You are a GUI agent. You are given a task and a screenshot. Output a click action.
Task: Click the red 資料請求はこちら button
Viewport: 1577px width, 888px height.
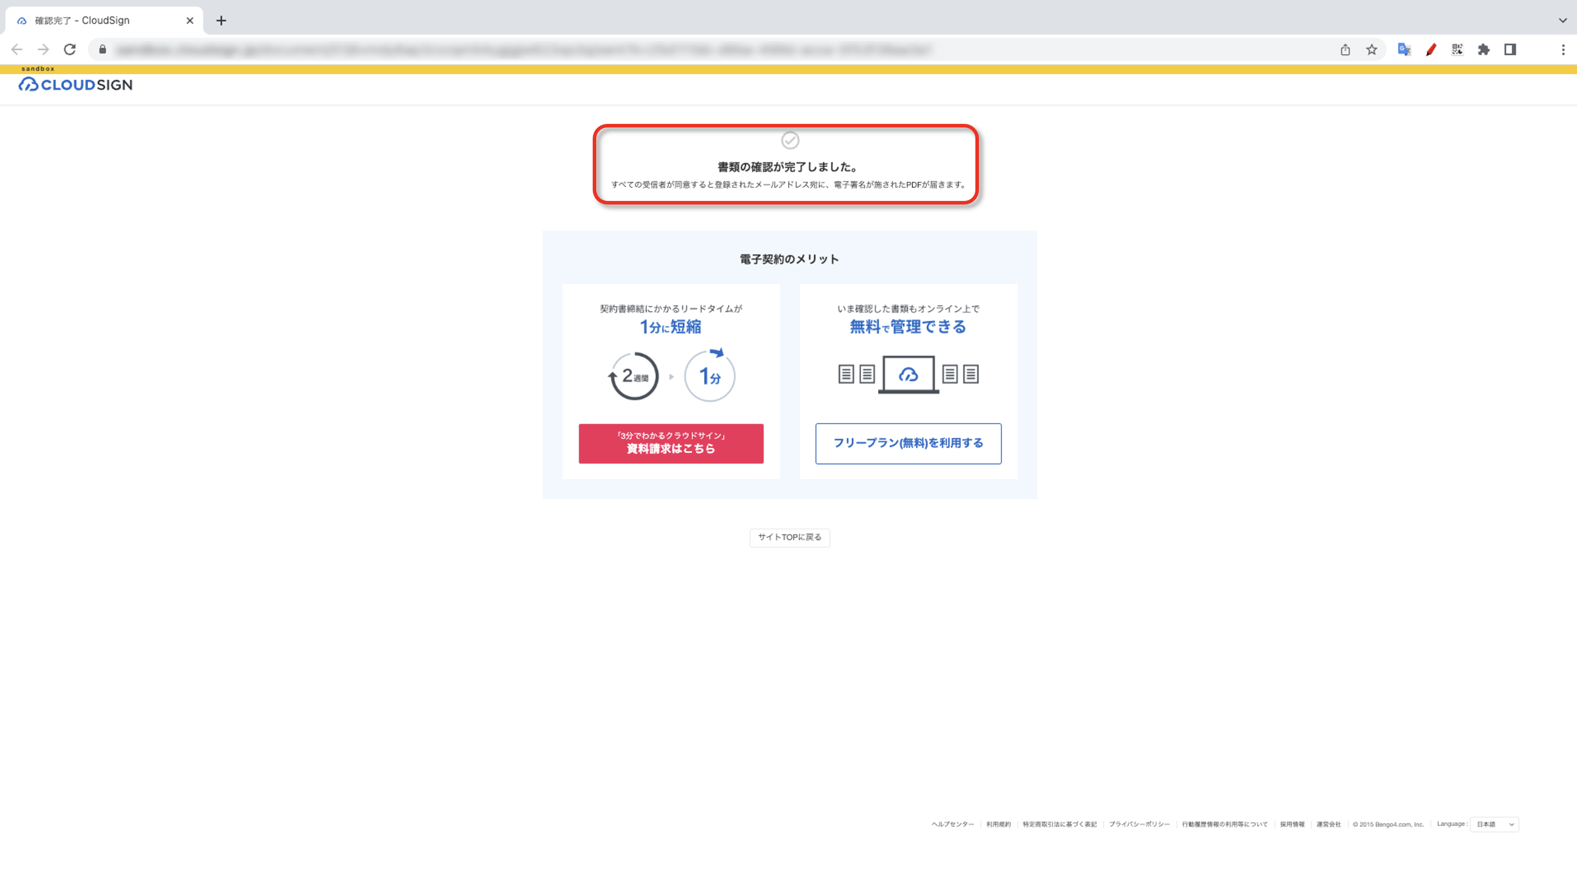click(x=671, y=443)
